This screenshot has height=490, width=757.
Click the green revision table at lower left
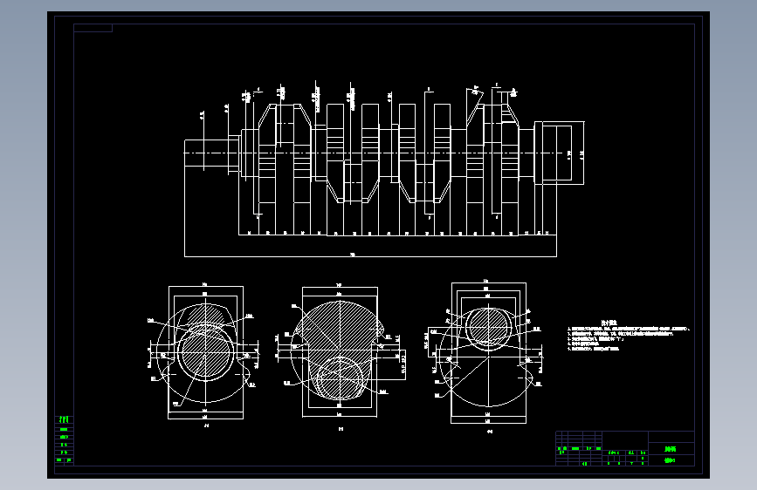[64, 439]
